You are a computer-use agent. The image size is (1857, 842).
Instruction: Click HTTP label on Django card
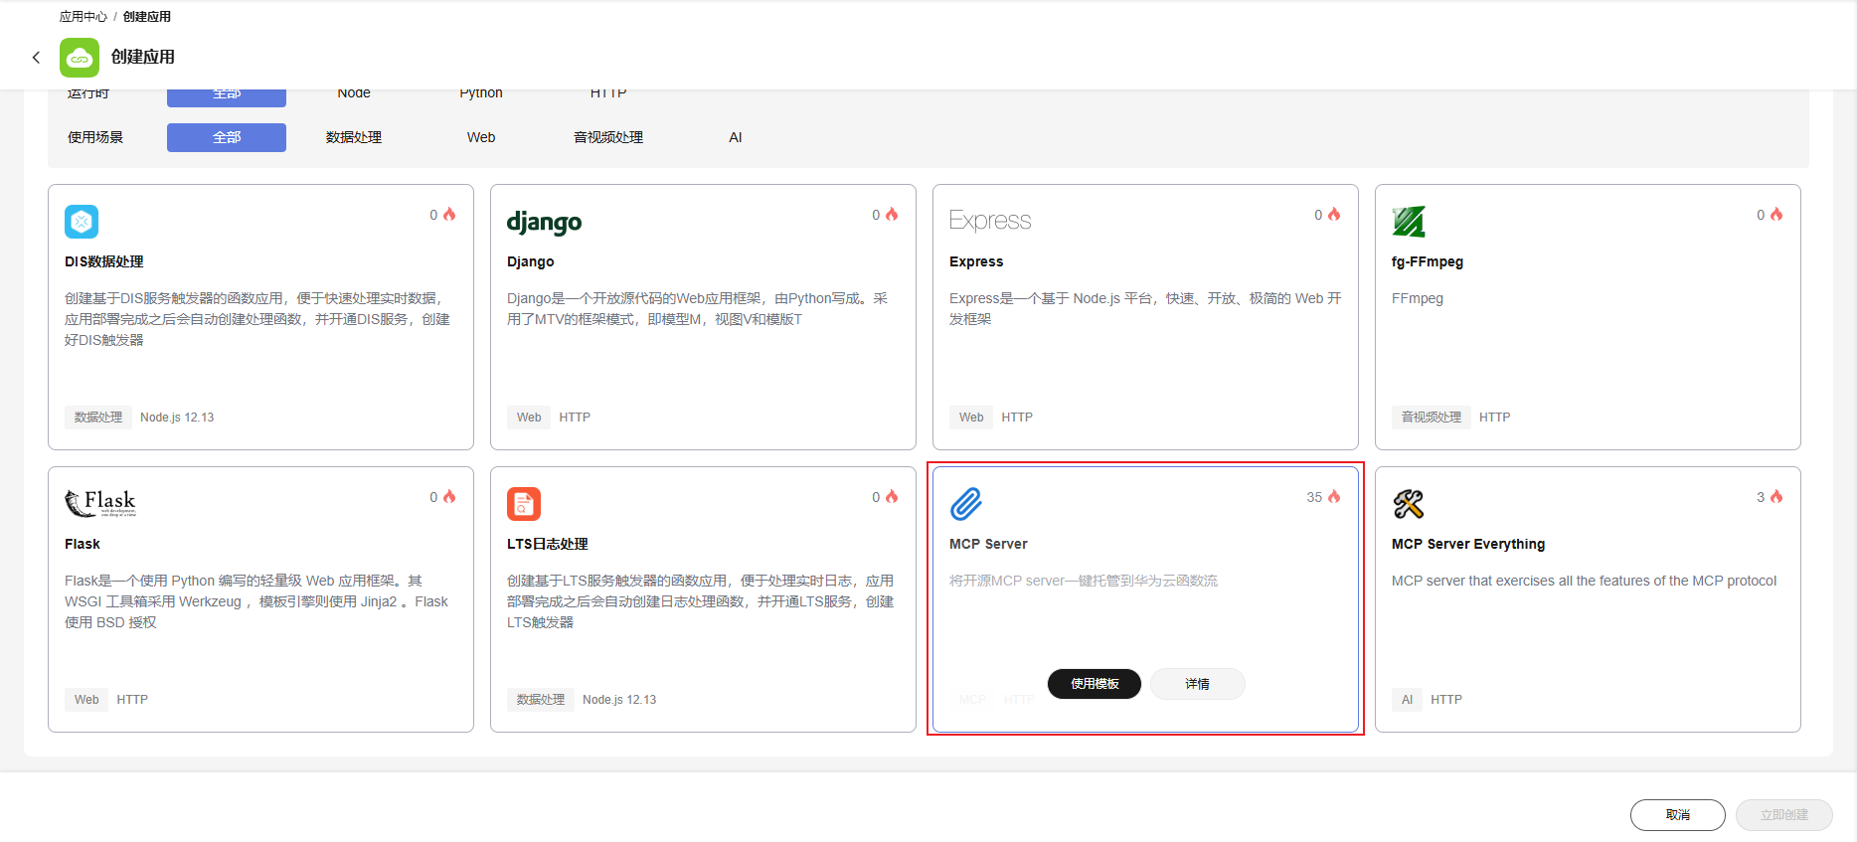[x=575, y=418]
